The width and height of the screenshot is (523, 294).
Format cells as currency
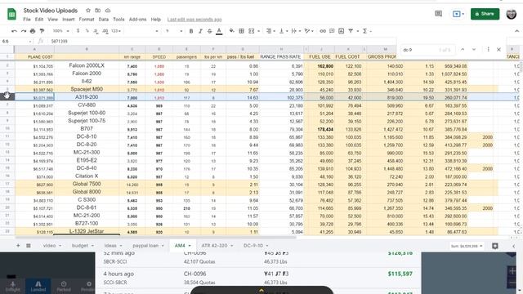click(78, 31)
